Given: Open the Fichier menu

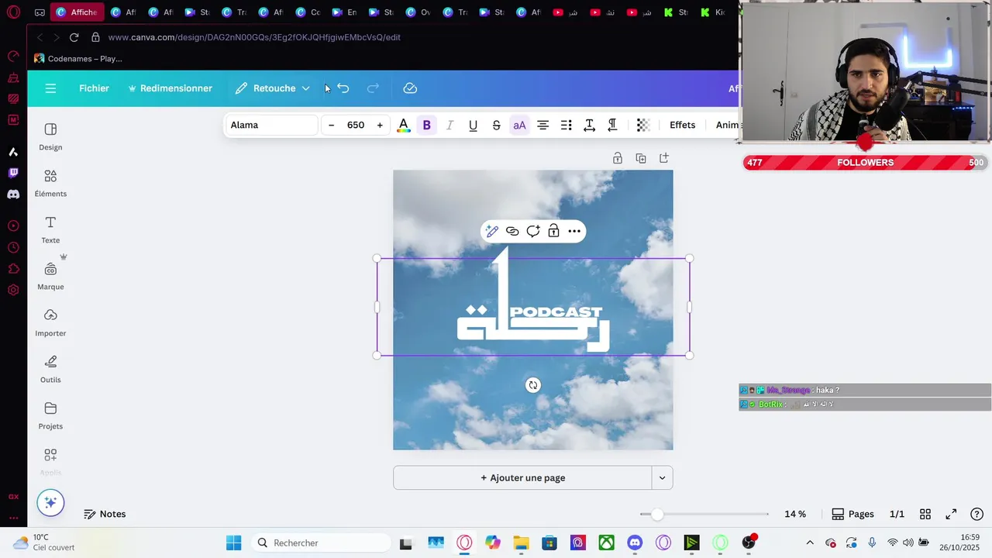Looking at the screenshot, I should click(x=94, y=88).
